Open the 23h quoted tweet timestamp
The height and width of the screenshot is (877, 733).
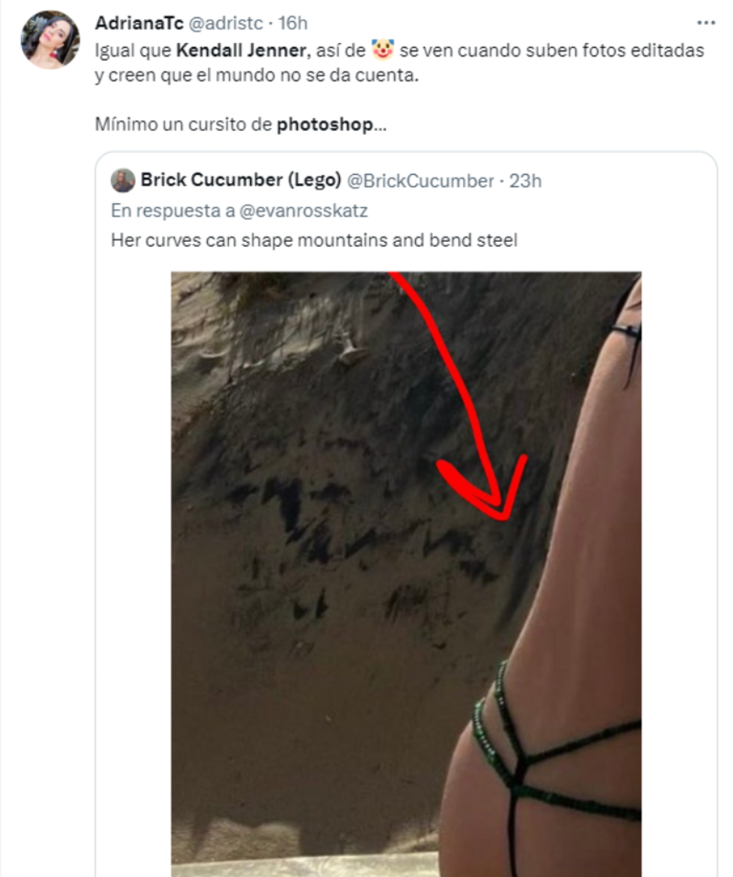click(x=525, y=181)
